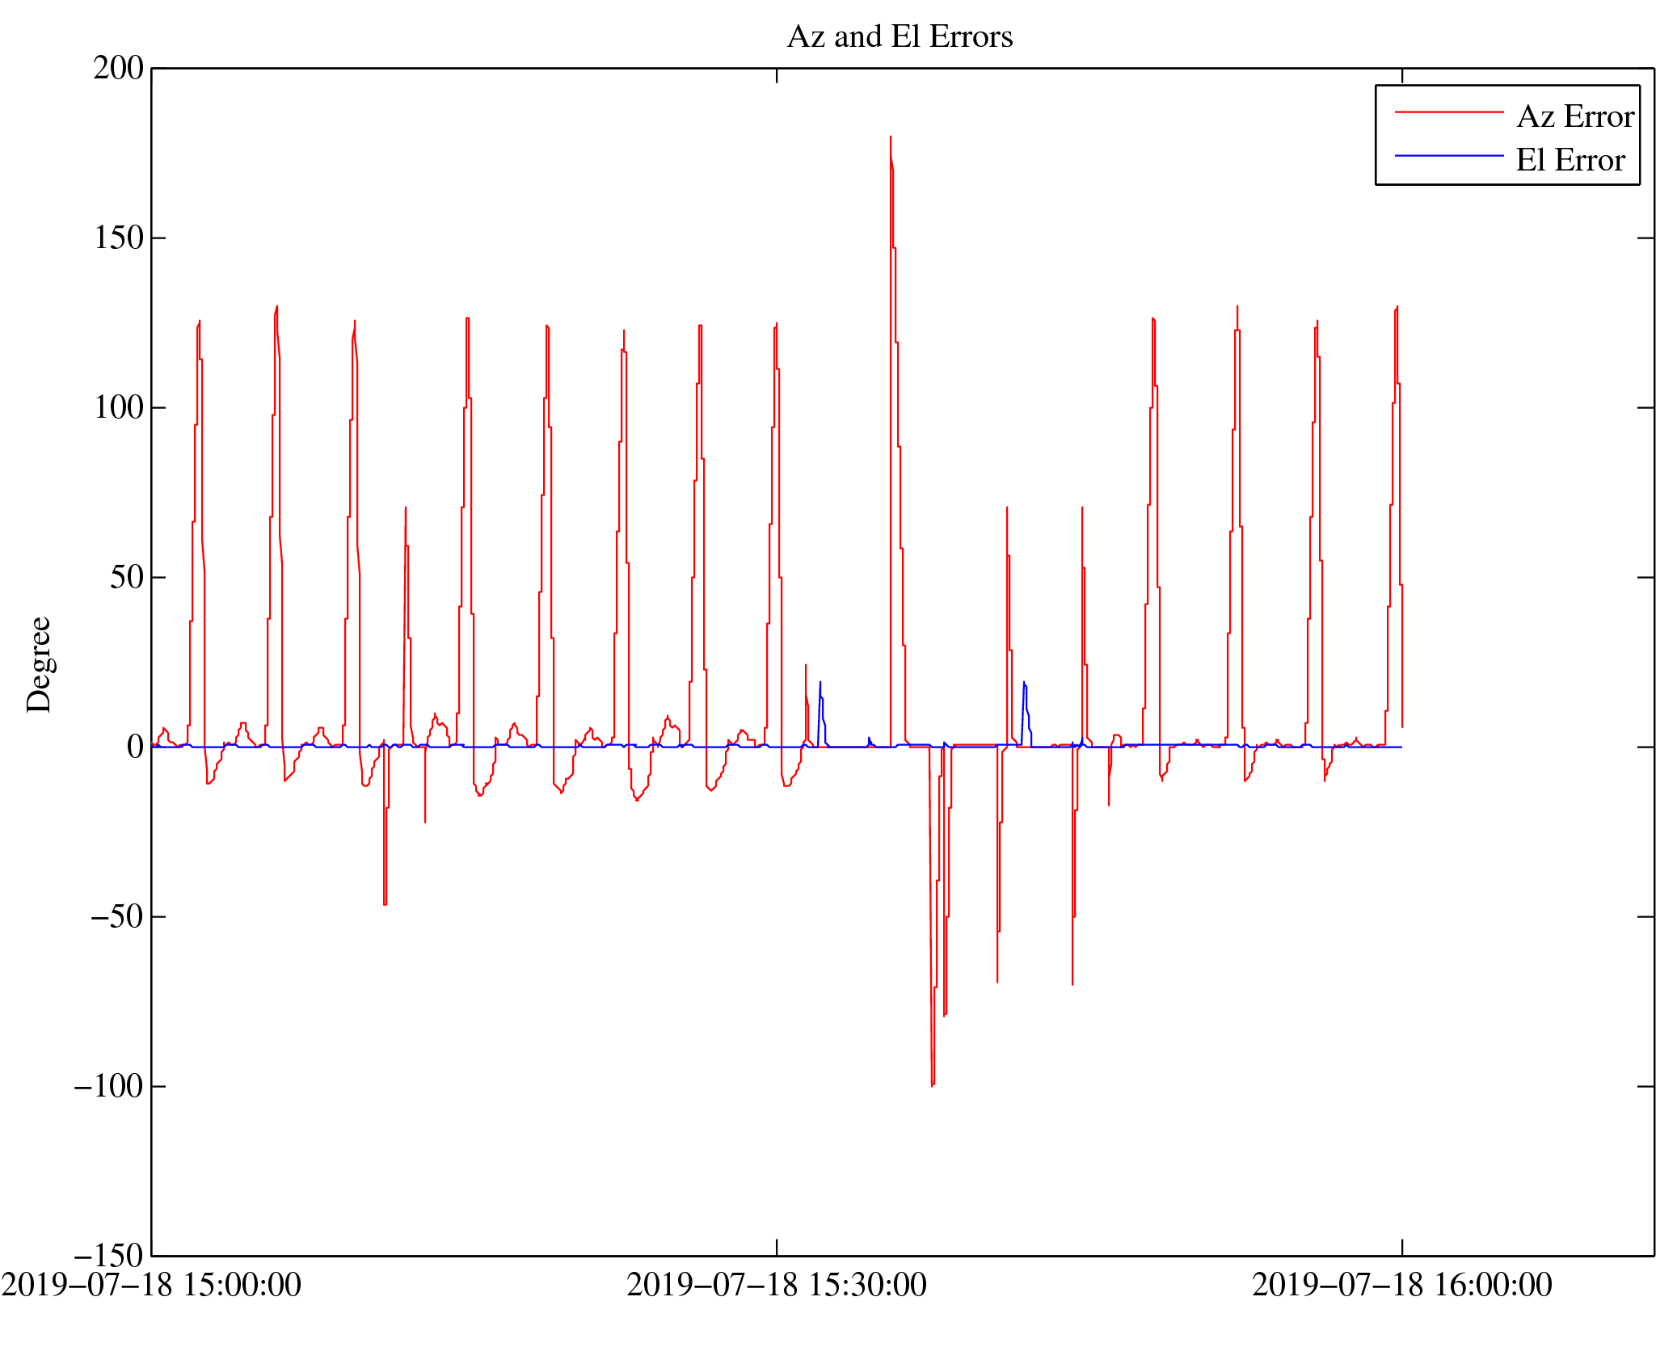Screen dimensions: 1677x1360
Task: Click the 50 y-axis tick label
Action: [x=126, y=578]
